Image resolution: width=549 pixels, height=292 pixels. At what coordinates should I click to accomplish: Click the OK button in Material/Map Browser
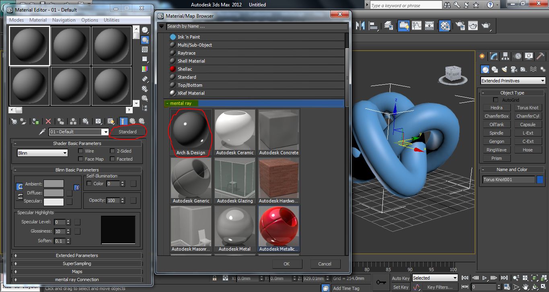(x=287, y=264)
